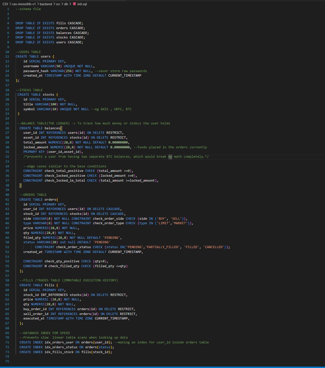Open the CEX breadcrumb folder
The height and width of the screenshot is (368, 325).
click(5, 4)
